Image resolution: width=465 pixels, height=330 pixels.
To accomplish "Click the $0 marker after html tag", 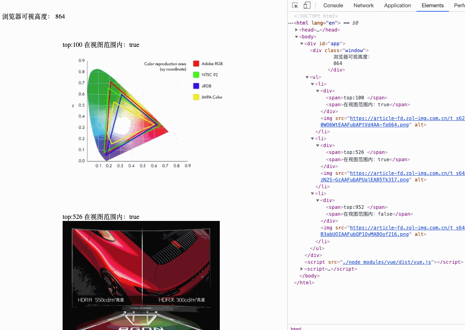I will click(x=355, y=23).
